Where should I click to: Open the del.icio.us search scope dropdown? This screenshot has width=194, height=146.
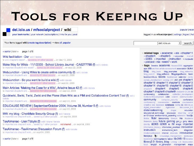169,43
